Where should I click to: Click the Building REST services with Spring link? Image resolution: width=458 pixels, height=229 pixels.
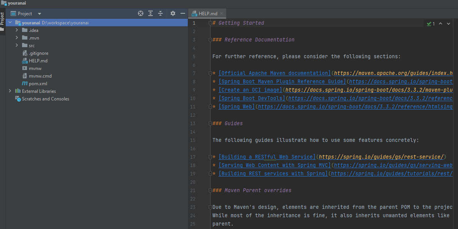[273, 174]
